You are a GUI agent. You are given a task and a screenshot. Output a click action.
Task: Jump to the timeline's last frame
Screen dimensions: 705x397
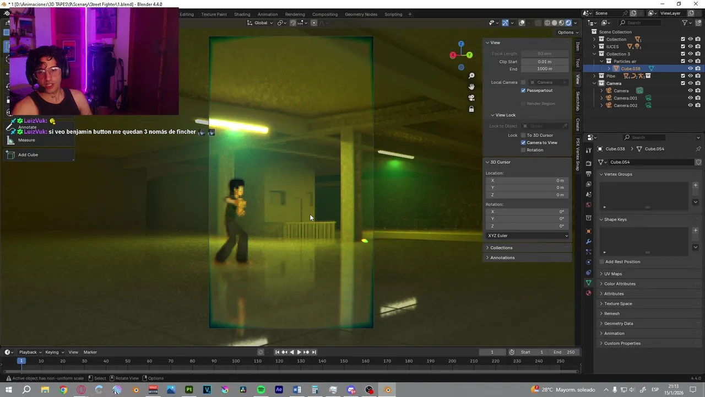tap(314, 352)
